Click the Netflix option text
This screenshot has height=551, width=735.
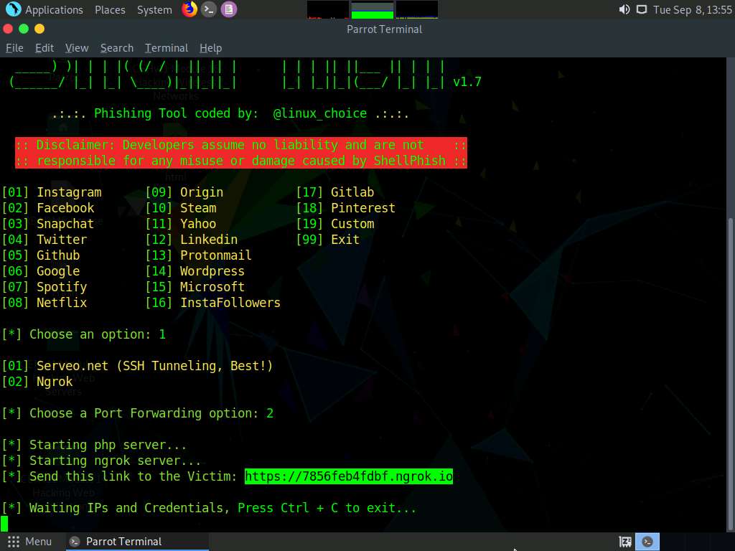pyautogui.click(x=62, y=303)
